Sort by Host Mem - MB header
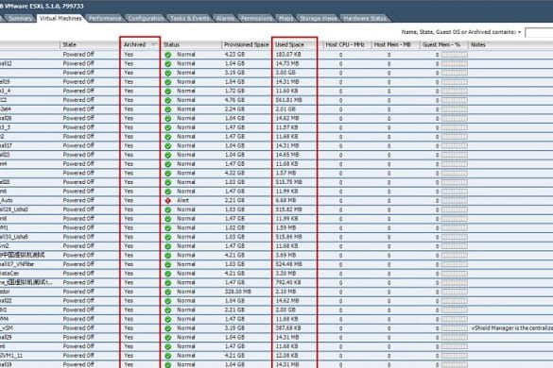Screen dimensions: 553x368 coord(392,44)
